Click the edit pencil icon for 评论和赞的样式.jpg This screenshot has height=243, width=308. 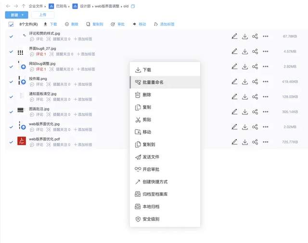tap(234, 36)
